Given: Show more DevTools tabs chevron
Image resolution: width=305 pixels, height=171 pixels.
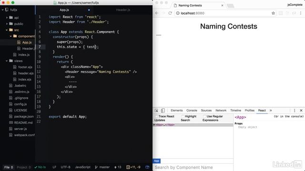Looking at the screenshot, I should click(271, 110).
